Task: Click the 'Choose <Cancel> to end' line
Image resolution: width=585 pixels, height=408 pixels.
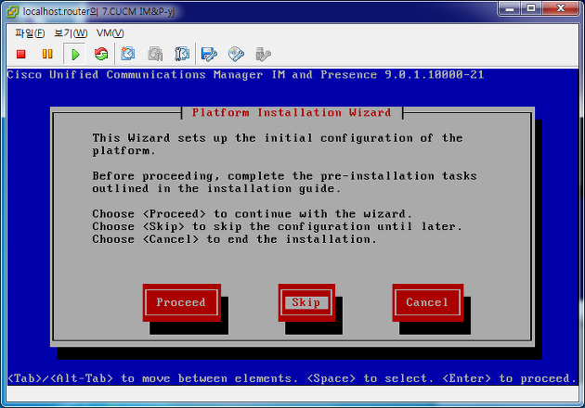Action: tap(234, 239)
